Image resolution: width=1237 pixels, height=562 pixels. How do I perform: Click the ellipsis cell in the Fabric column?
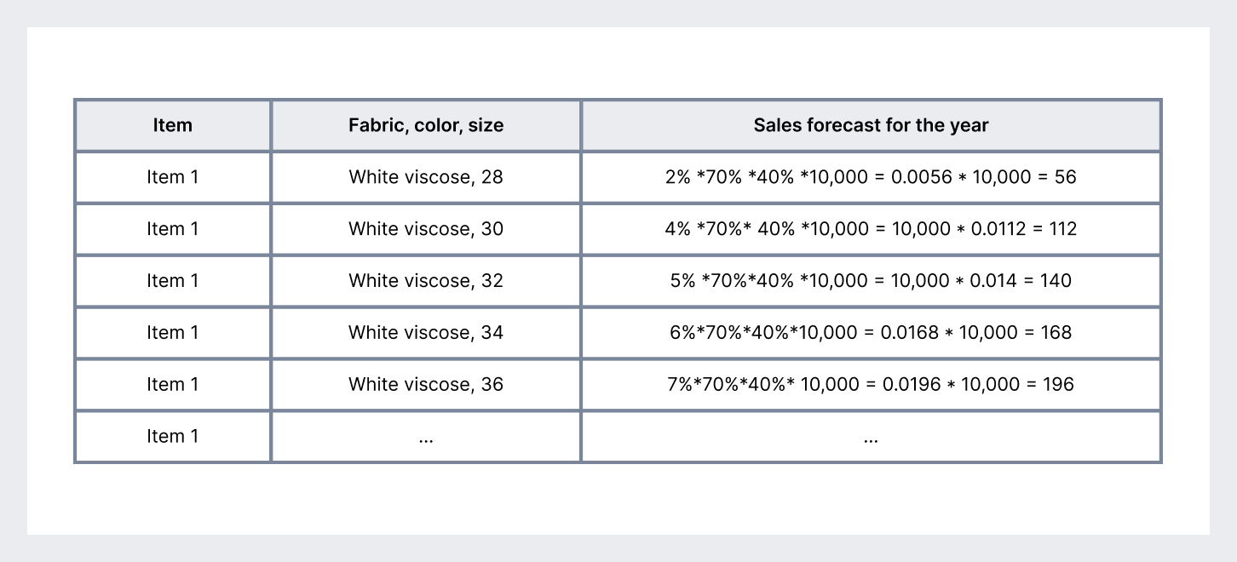(426, 437)
